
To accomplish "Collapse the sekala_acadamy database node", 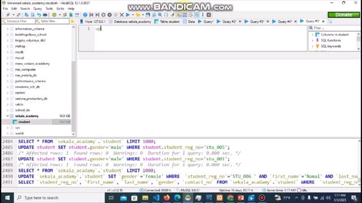I will coord(7,116).
